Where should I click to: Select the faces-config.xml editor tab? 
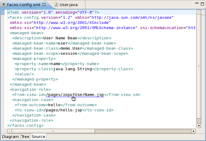(24, 5)
